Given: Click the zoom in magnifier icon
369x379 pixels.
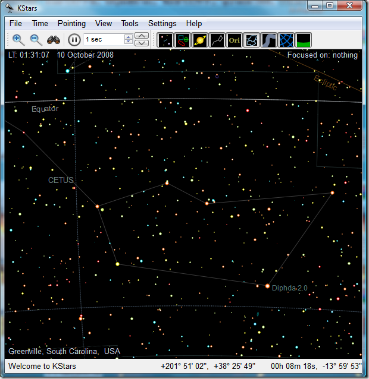Looking at the screenshot, I should pyautogui.click(x=18, y=40).
